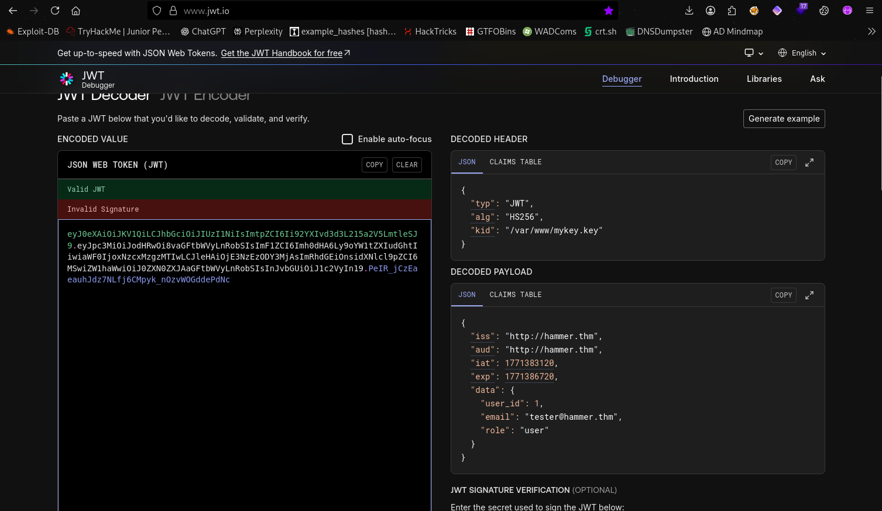Switch to Claims Table tab in decoded payload
882x511 pixels.
515,295
